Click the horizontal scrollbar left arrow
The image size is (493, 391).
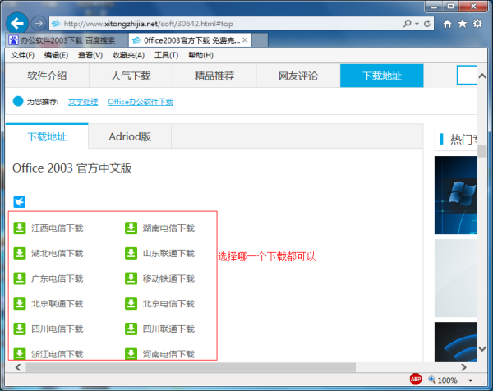[18, 367]
